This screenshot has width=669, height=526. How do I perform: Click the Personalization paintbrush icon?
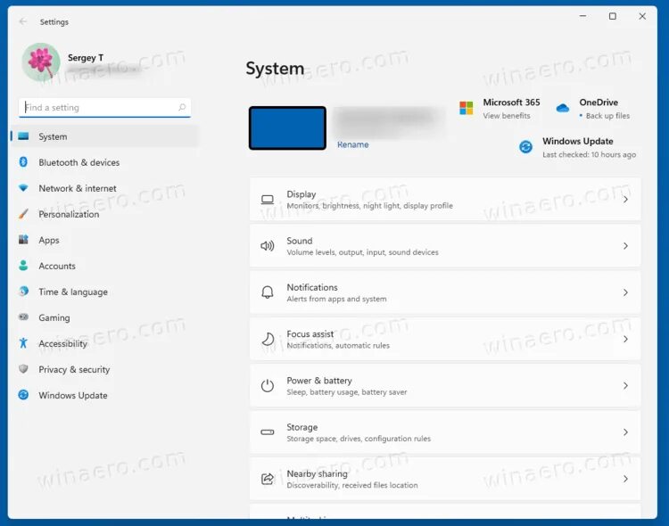(x=23, y=214)
